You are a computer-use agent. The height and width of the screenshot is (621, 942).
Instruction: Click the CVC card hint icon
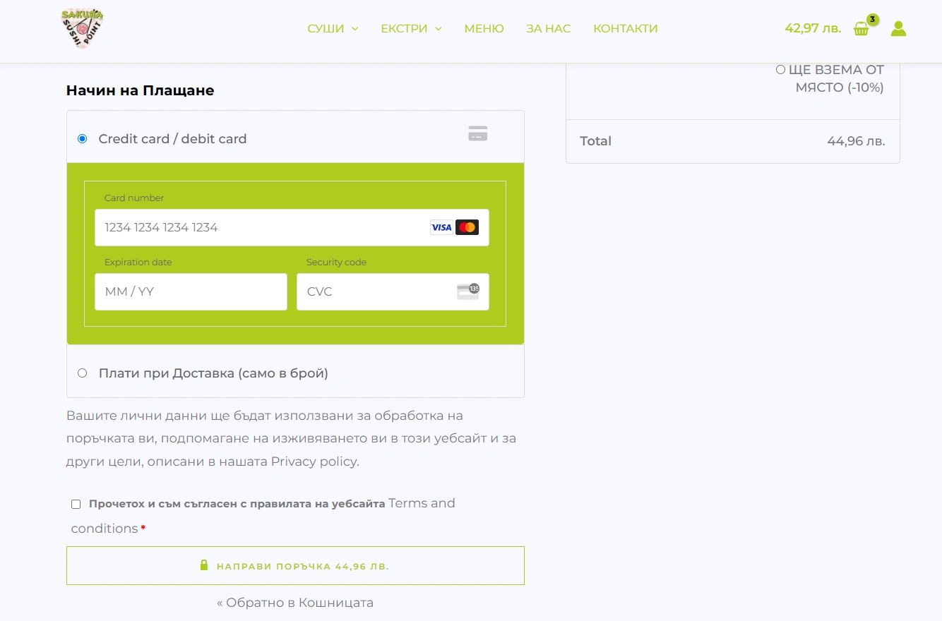pos(467,291)
